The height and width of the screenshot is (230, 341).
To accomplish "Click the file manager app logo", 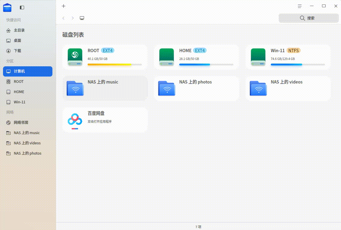I will 7,8.
